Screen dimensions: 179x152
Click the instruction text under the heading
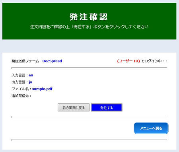tap(89, 27)
